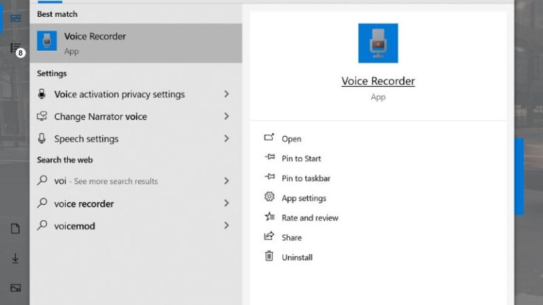The image size is (543, 305).
Task: Select Open from the app actions
Action: tap(291, 139)
